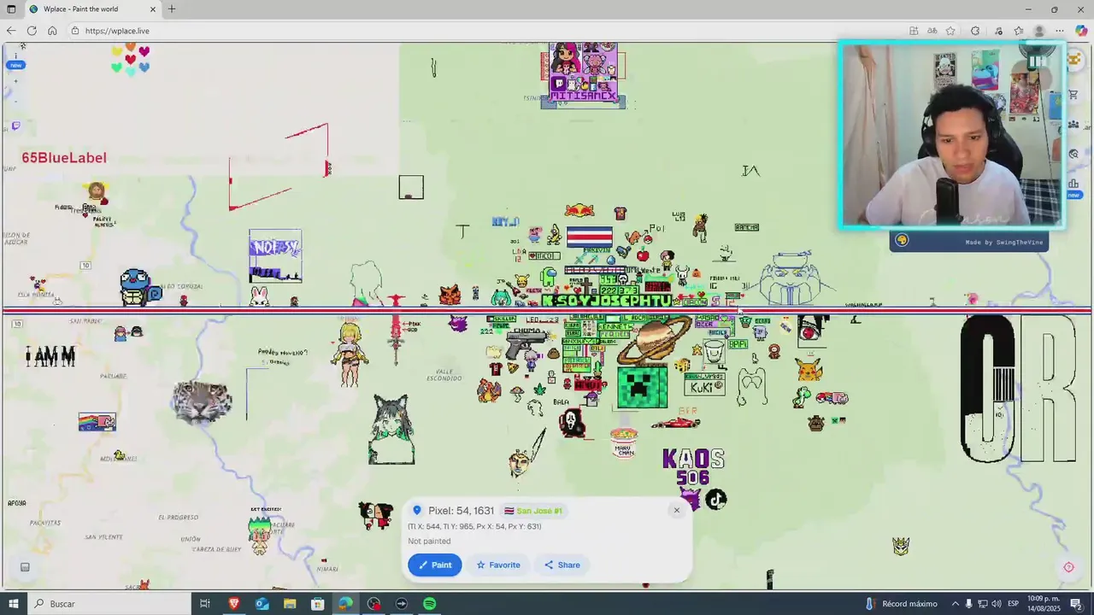The width and height of the screenshot is (1094, 615).
Task: Open the Windows Start menu
Action: 13,604
